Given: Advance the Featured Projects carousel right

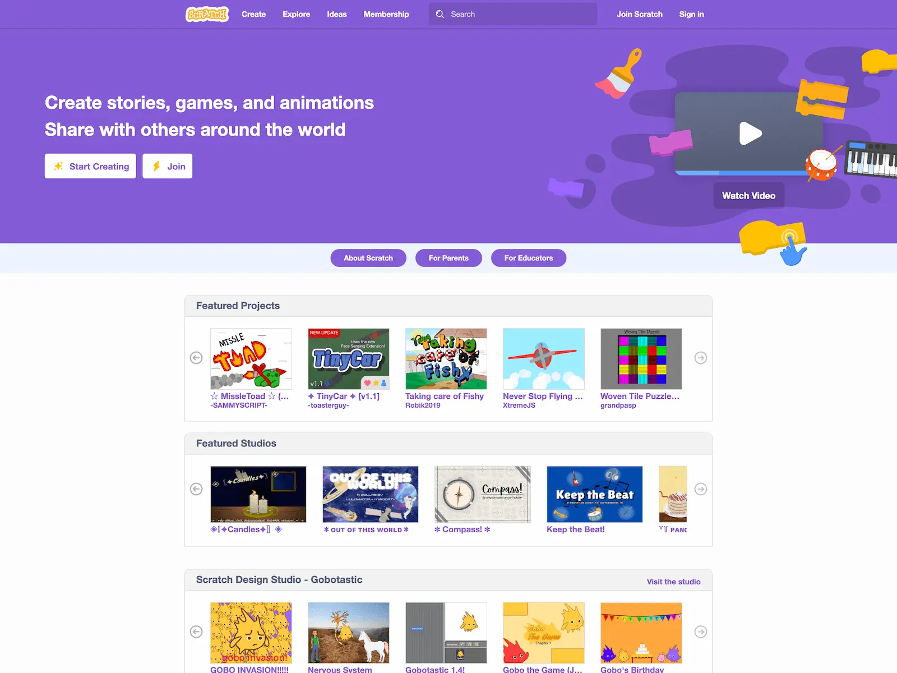Looking at the screenshot, I should [x=700, y=357].
